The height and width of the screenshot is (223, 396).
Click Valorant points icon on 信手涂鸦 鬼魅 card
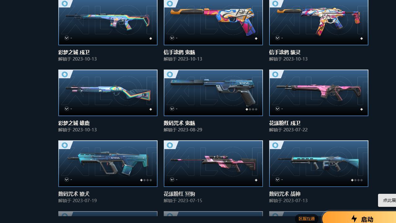172,38
